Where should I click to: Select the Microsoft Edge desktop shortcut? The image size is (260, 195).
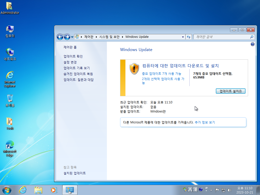click(x=10, y=148)
